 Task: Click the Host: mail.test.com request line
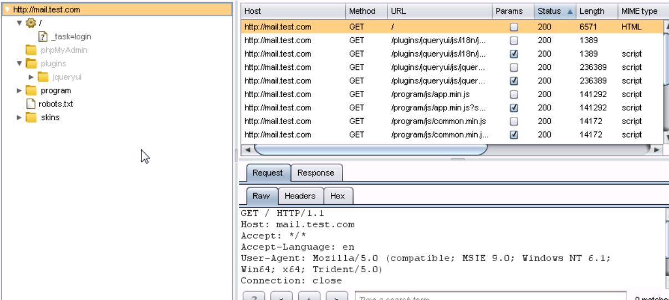298,225
